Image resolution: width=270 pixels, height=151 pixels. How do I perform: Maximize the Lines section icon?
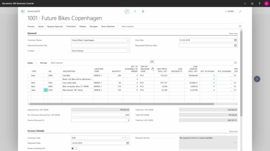click(x=235, y=62)
